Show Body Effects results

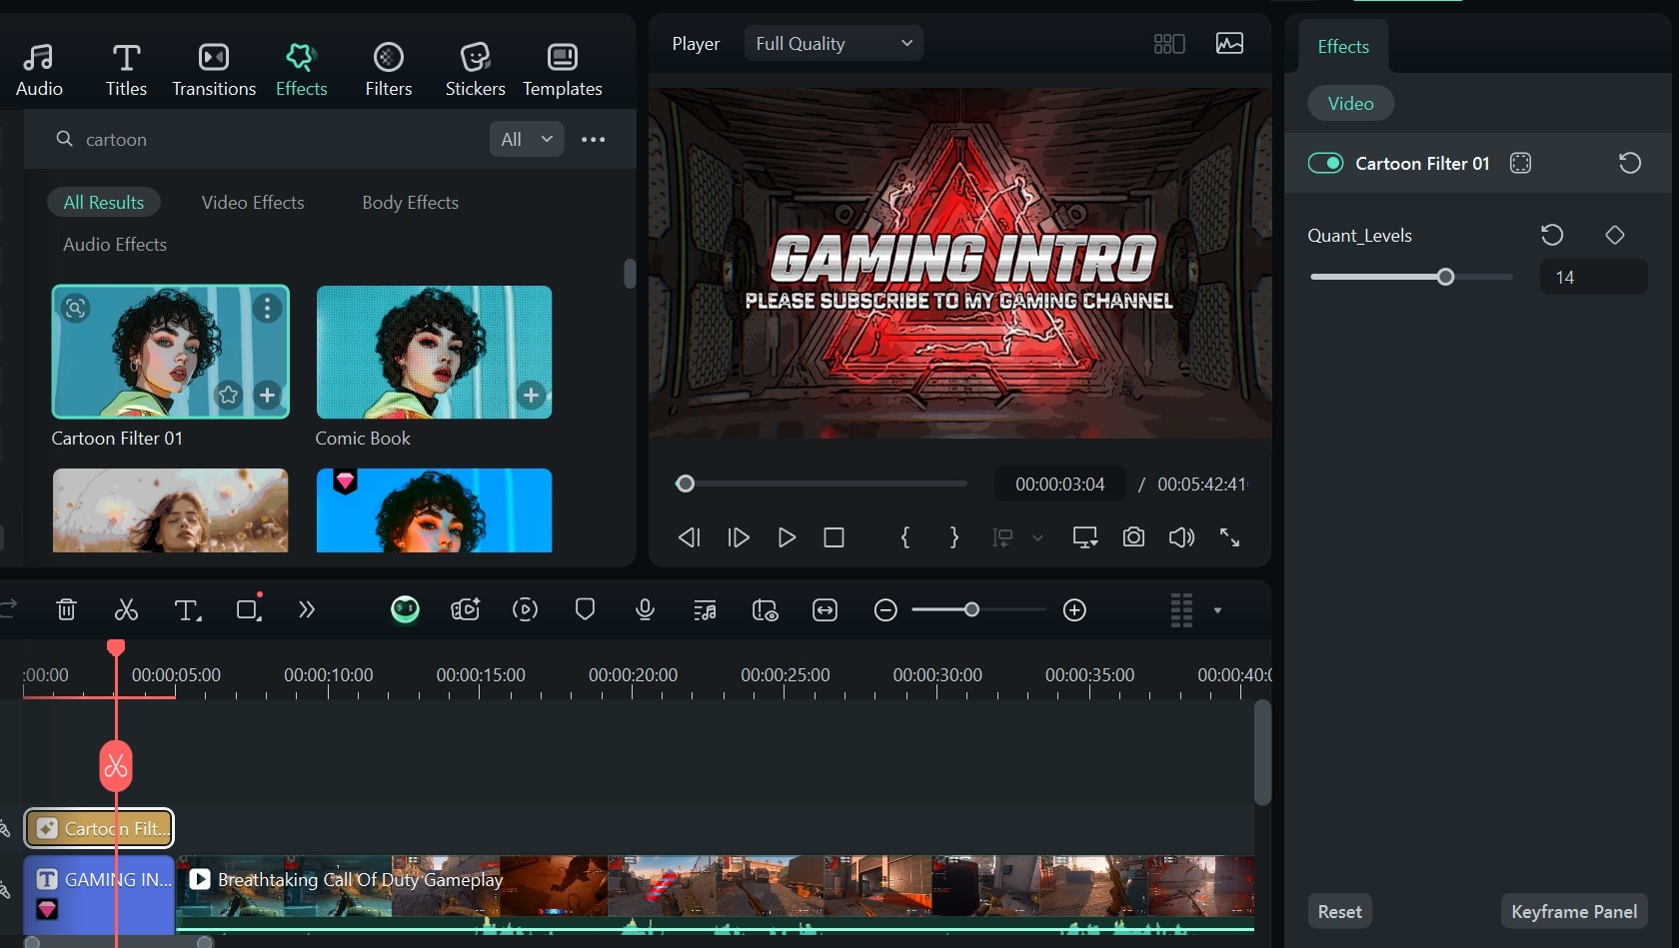[410, 202]
